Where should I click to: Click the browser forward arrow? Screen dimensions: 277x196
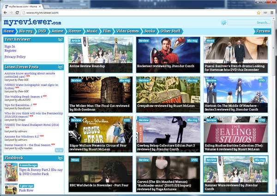tap(11, 13)
